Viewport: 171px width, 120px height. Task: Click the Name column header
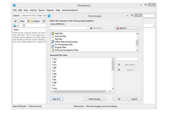[x=16, y=29]
